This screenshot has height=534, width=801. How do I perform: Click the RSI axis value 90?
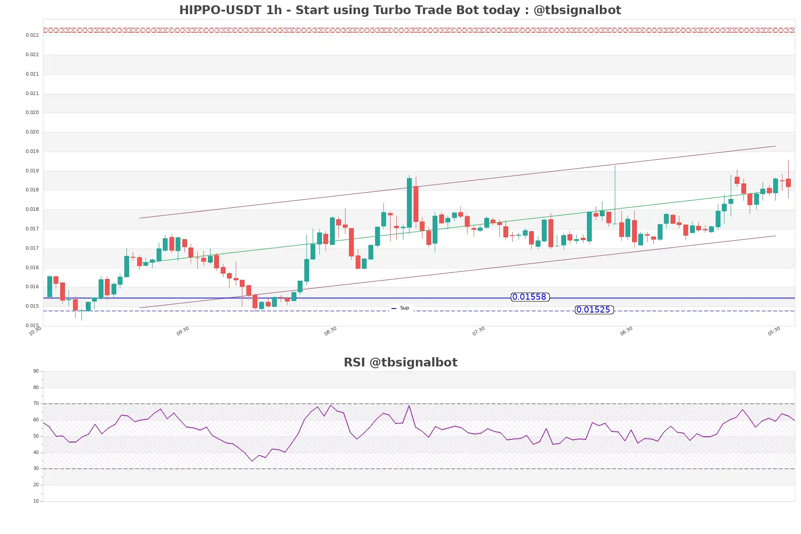point(36,371)
